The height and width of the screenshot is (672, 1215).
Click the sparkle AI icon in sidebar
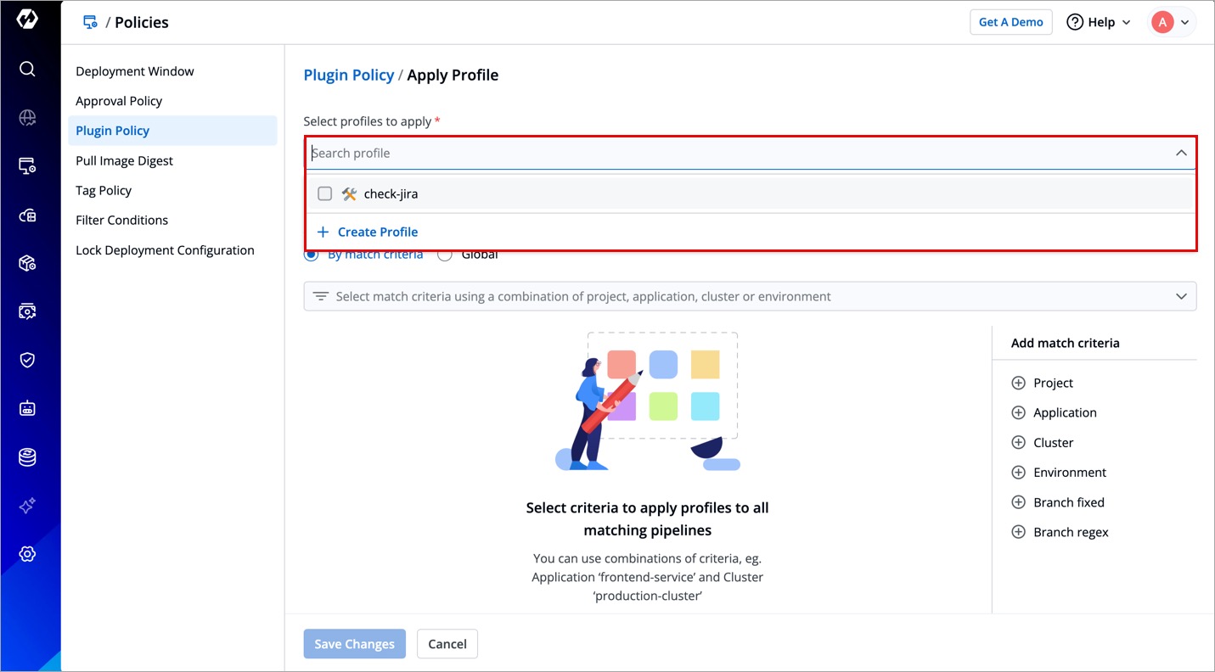27,506
